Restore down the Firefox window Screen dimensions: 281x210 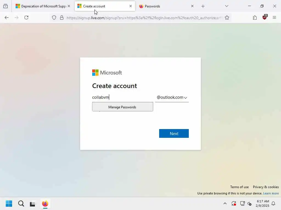coord(262,6)
